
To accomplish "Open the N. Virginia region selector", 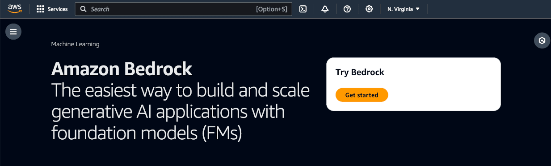I will 404,9.
